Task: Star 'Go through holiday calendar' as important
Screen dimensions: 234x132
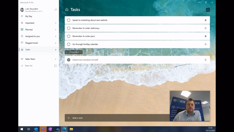Action: [x=205, y=44]
